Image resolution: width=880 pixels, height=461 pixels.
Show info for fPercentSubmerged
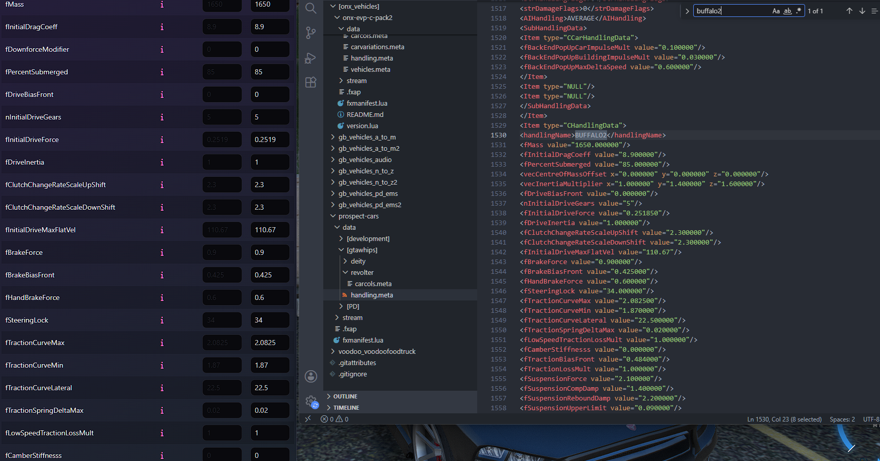point(162,72)
